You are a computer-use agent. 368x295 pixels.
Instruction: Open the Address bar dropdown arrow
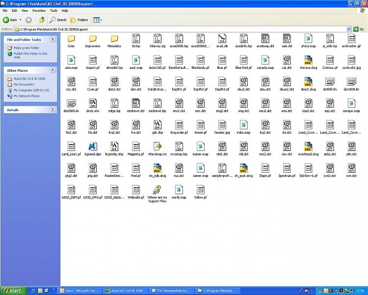[349, 29]
